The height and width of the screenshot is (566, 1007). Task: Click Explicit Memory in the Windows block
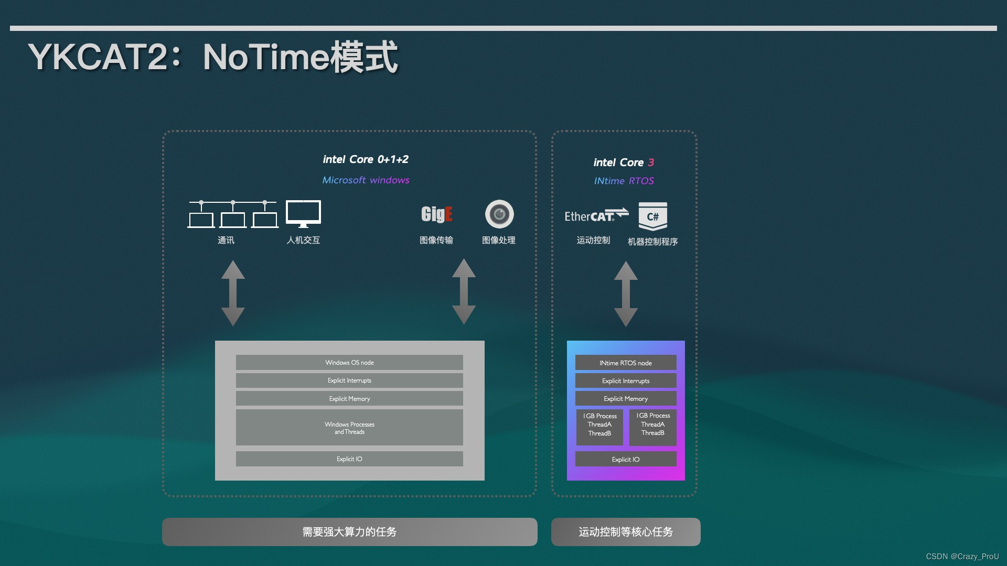pyautogui.click(x=349, y=399)
